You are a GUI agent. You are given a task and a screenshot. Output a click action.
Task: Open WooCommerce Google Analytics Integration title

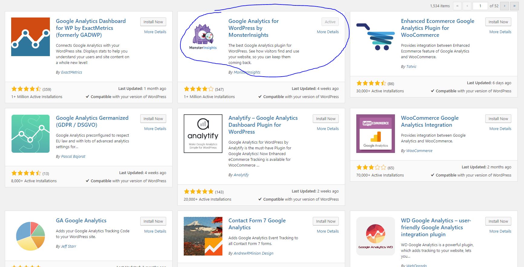point(430,121)
